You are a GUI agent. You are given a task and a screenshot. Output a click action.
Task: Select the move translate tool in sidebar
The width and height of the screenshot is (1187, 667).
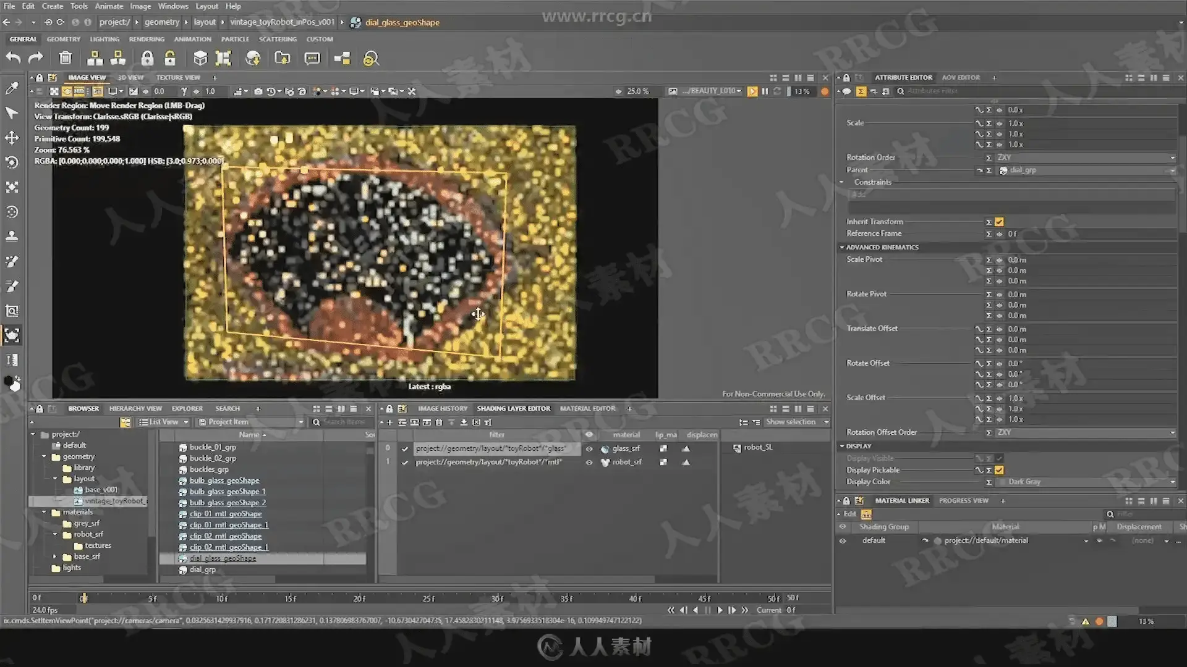12,138
